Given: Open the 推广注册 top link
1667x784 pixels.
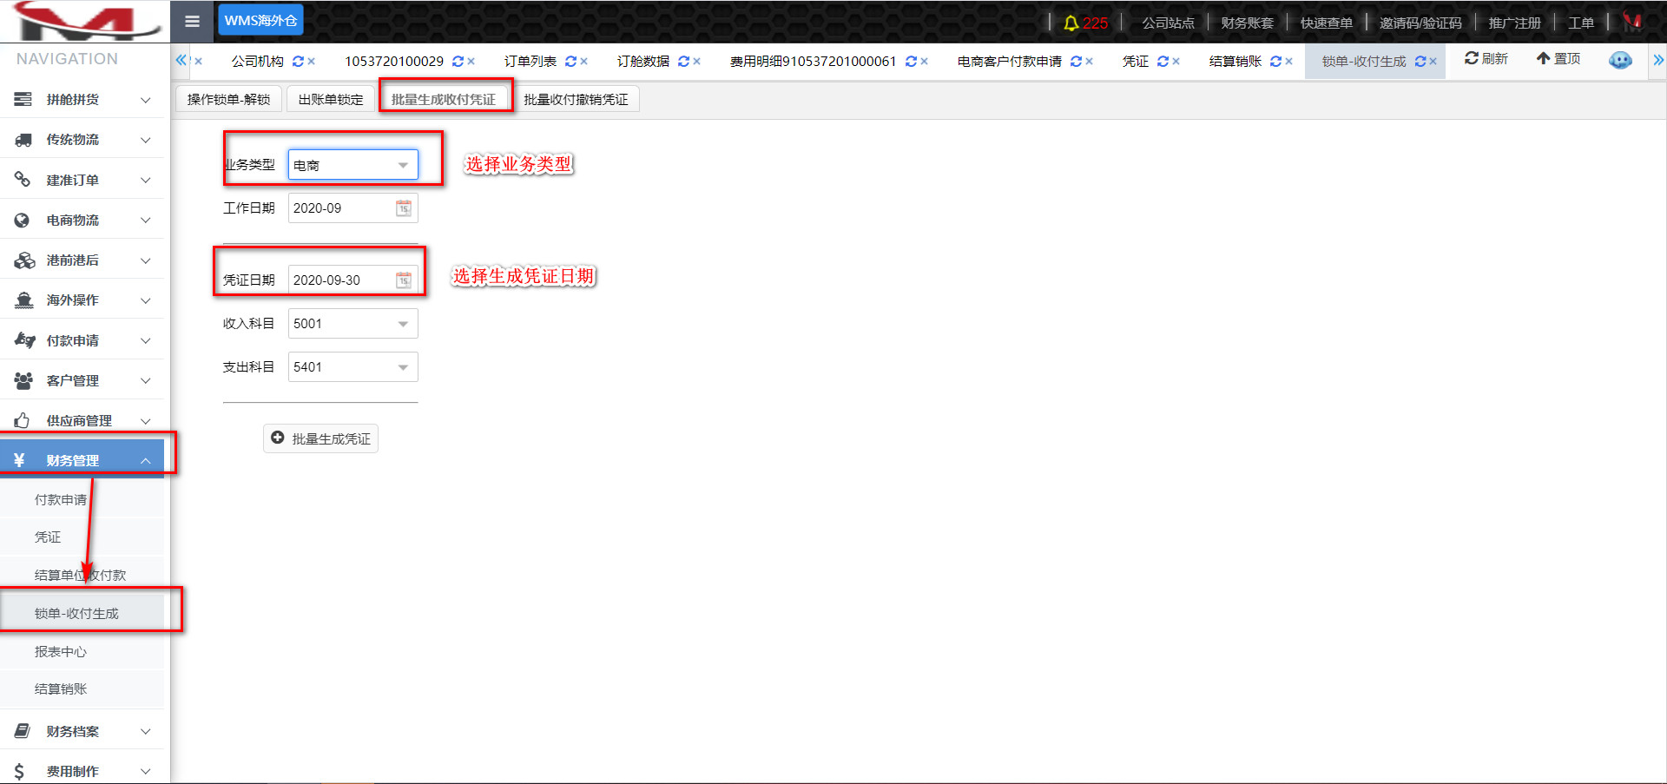Looking at the screenshot, I should (x=1515, y=23).
